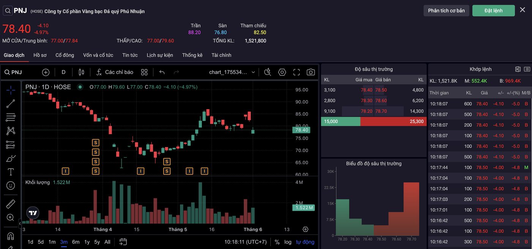Open the Vốn và cổ tức tab
This screenshot has height=249, width=532.
[x=98, y=55]
